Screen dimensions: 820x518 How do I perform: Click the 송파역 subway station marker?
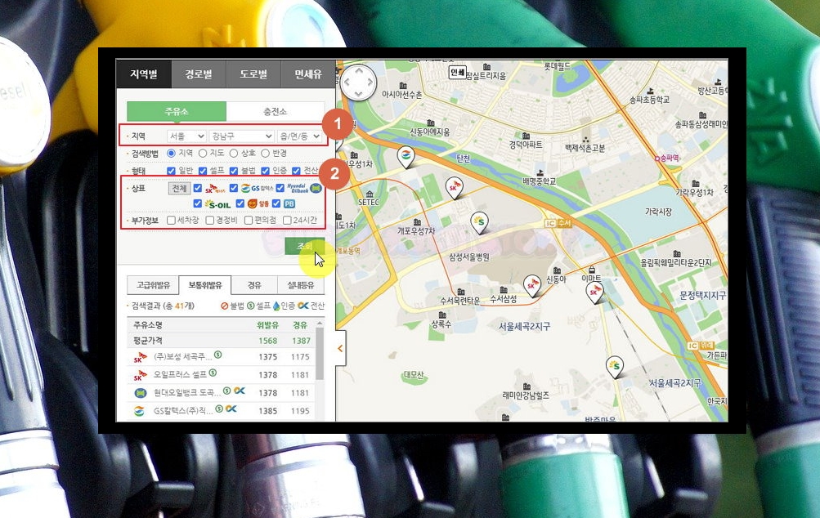(657, 158)
